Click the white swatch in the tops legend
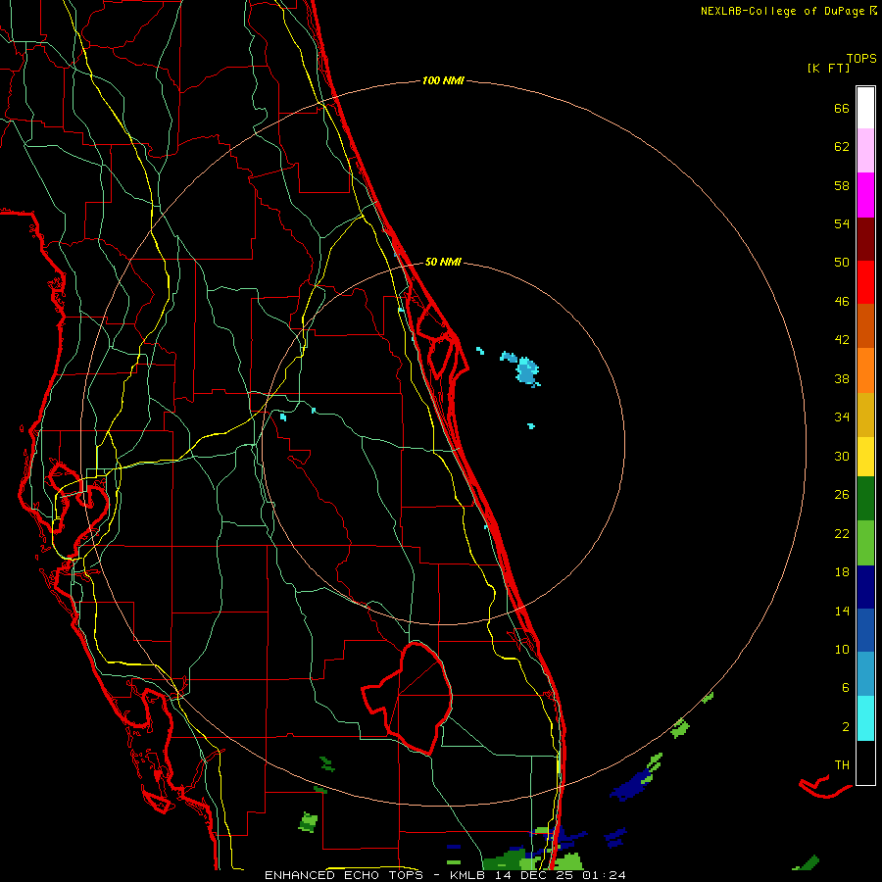The height and width of the screenshot is (882, 882). pos(865,108)
